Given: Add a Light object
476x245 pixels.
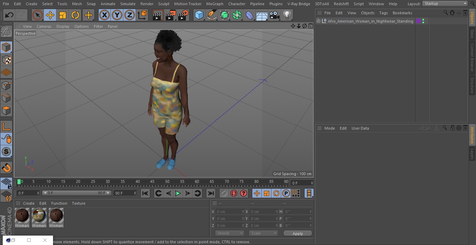Looking at the screenshot, I should click(287, 15).
